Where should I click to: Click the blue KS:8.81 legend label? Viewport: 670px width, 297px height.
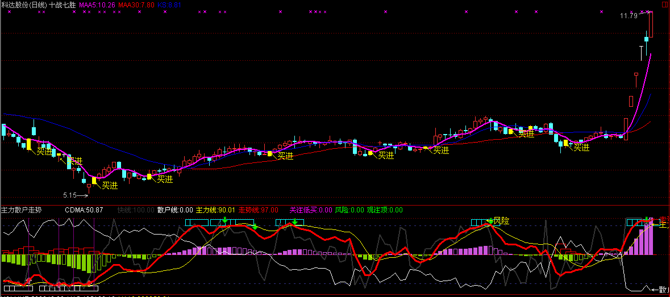(x=169, y=5)
